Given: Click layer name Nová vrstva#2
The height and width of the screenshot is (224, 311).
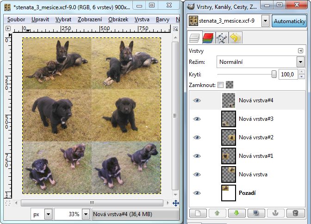Looking at the screenshot, I should (x=256, y=137).
